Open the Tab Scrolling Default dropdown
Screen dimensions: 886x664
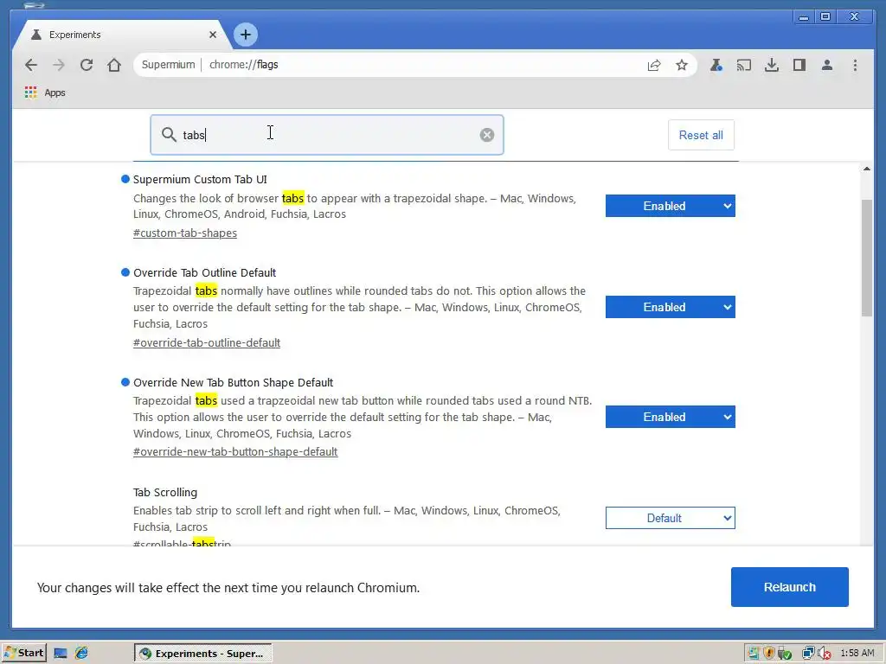pos(671,518)
